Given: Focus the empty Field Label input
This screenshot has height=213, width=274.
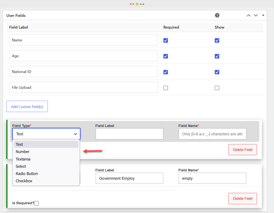Looking at the screenshot, I should click(129, 134).
